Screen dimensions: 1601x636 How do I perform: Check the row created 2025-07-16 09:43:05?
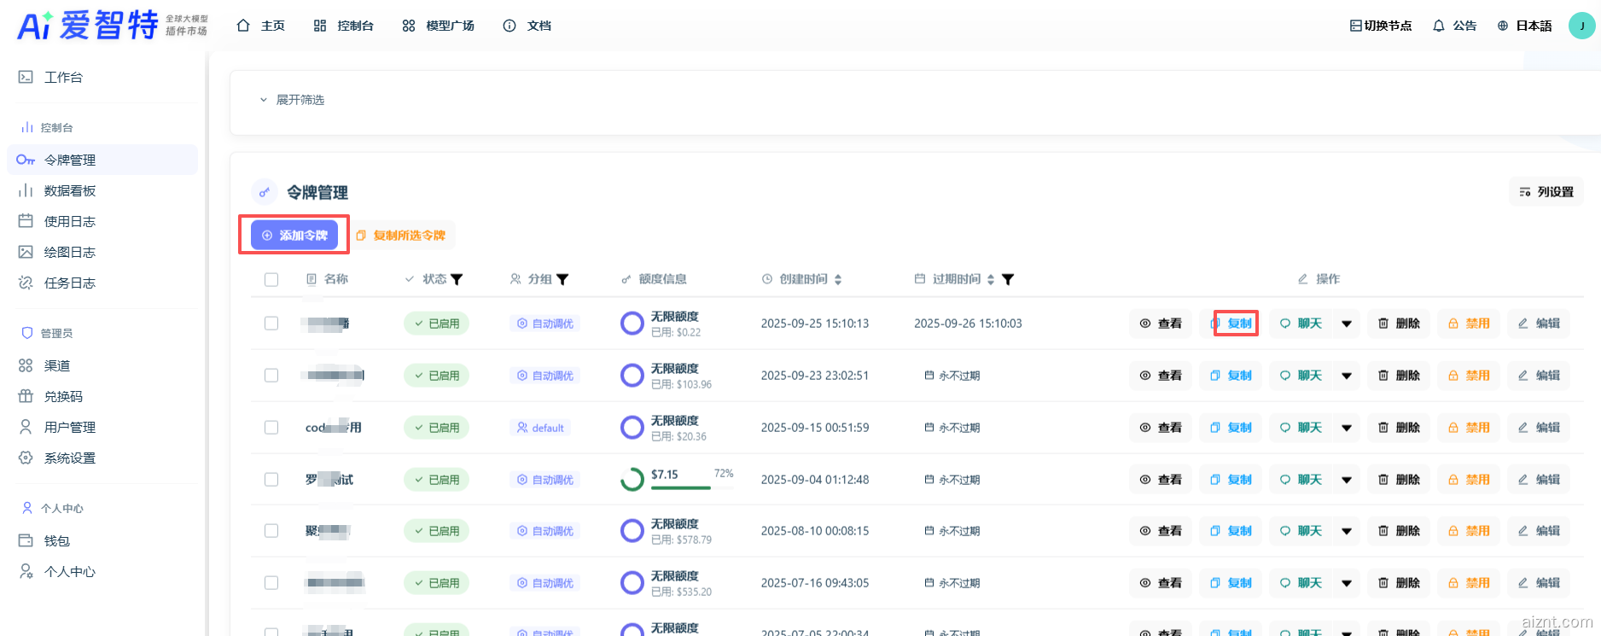271,583
